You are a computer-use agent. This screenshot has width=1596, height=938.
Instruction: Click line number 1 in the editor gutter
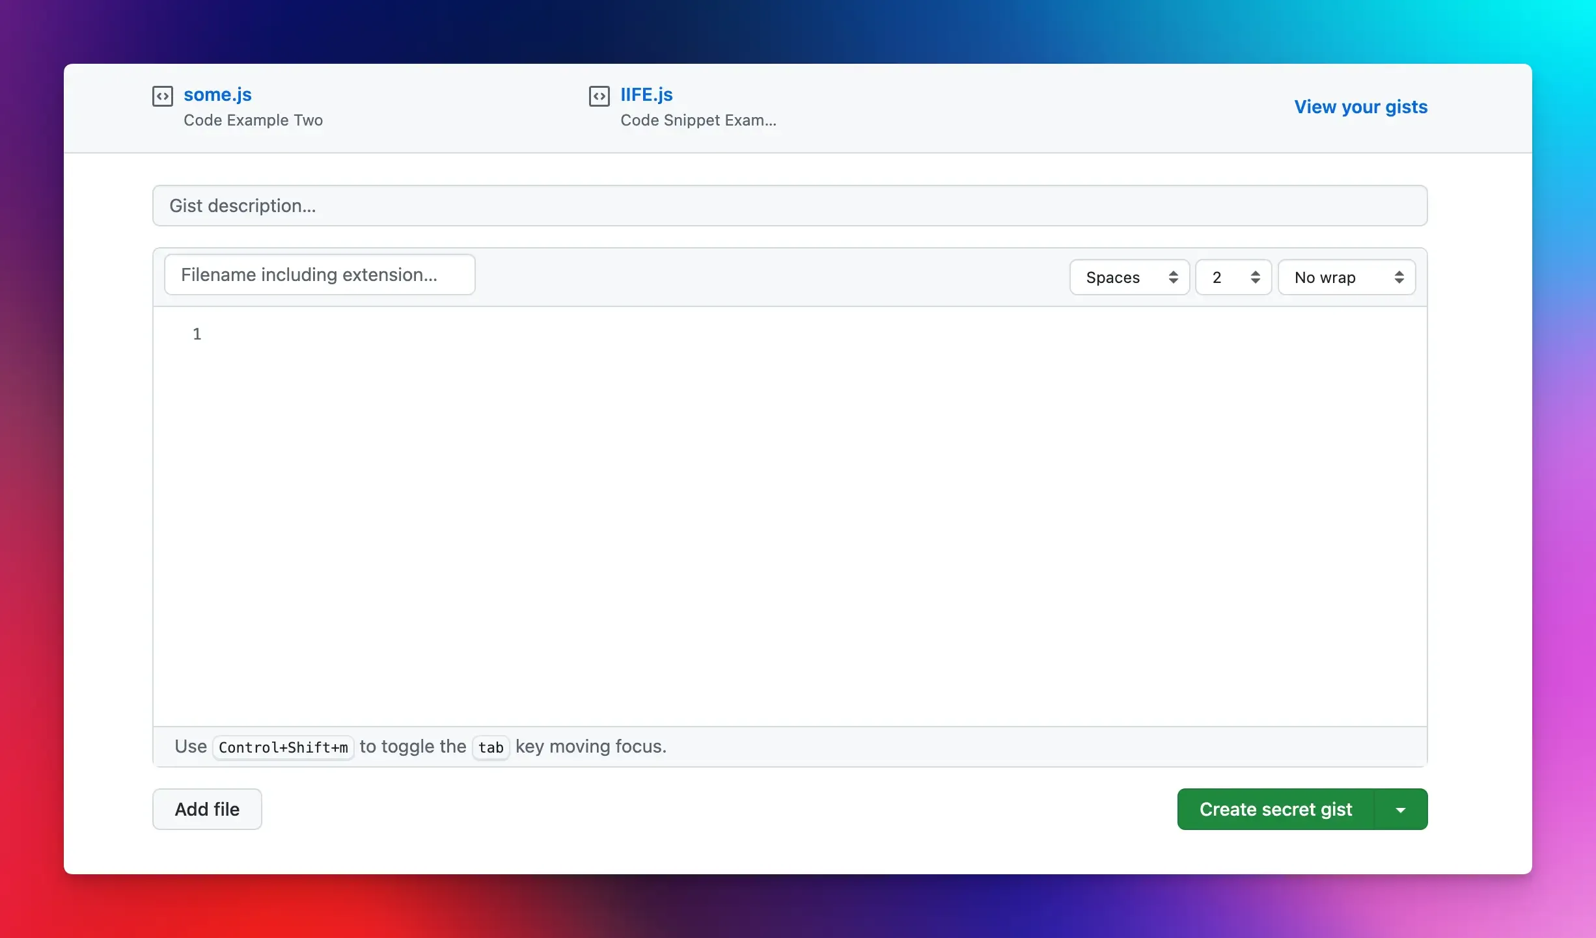click(x=197, y=333)
